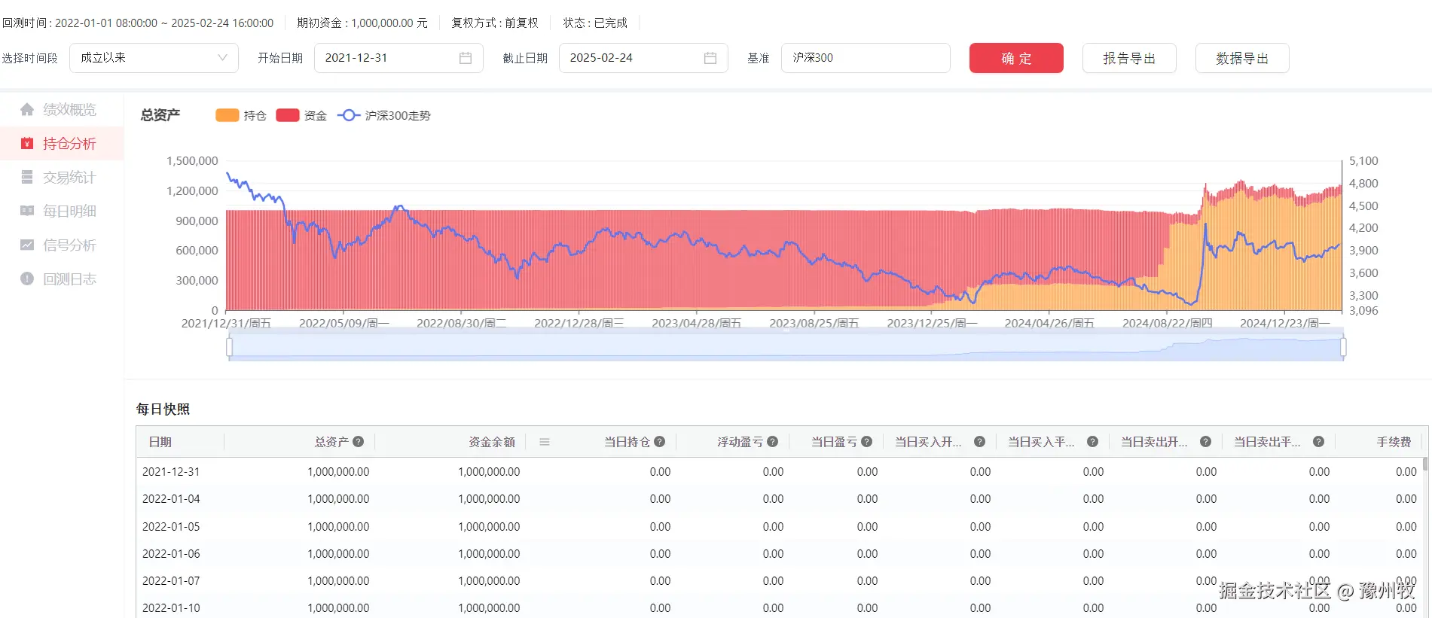Screen dimensions: 1432x618
Task: Select row dated 2022-01-05
Action: pyautogui.click(x=779, y=527)
